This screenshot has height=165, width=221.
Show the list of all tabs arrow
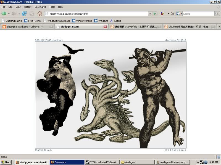[219, 27]
